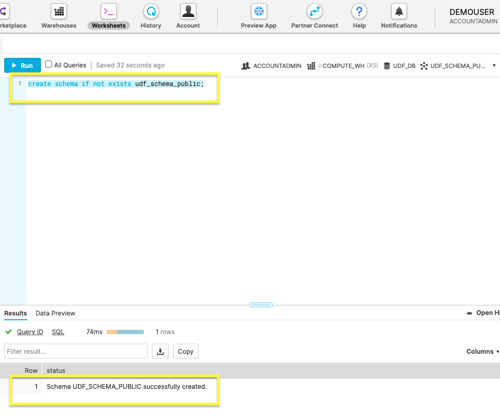Open the Notifications bell icon
This screenshot has width=500, height=418.
coord(399,11)
